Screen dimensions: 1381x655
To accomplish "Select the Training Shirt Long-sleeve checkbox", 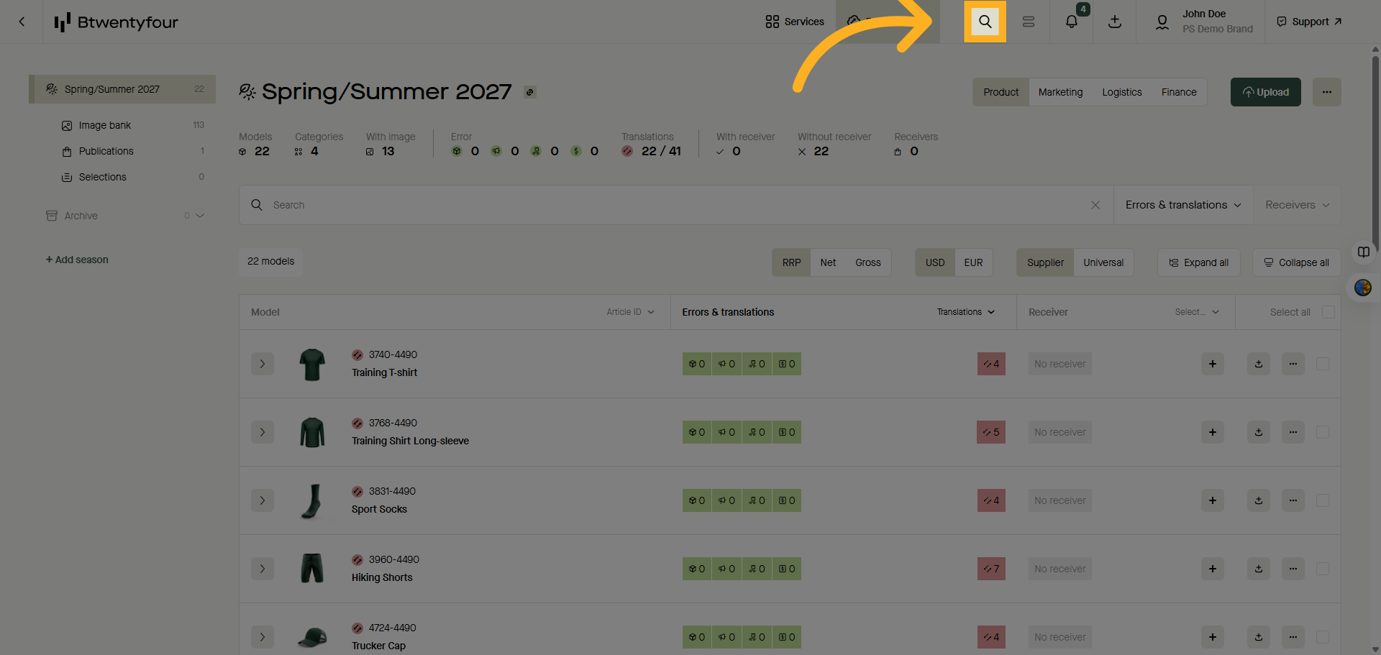I will pos(1323,432).
